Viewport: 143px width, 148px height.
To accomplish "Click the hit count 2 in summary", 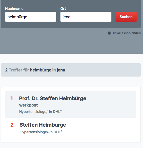I will pos(6,70).
